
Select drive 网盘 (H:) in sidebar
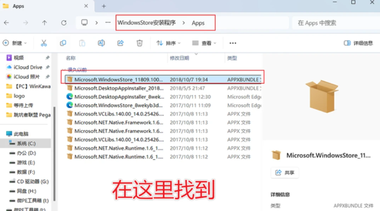[x=23, y=191]
